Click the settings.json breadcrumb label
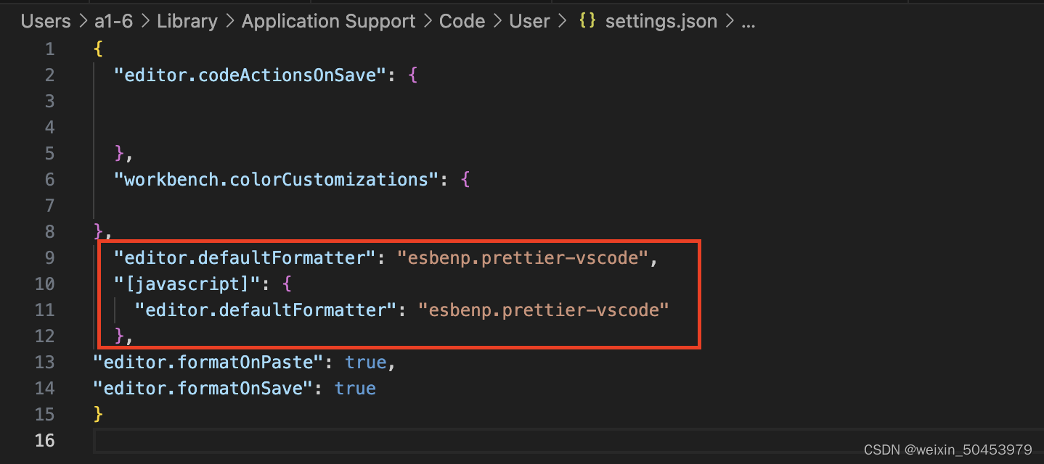1044x464 pixels. pos(661,21)
